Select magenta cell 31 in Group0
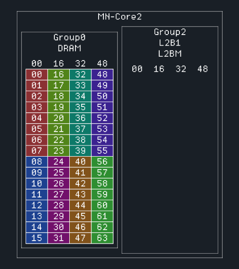239x269 pixels. [x=59, y=238]
